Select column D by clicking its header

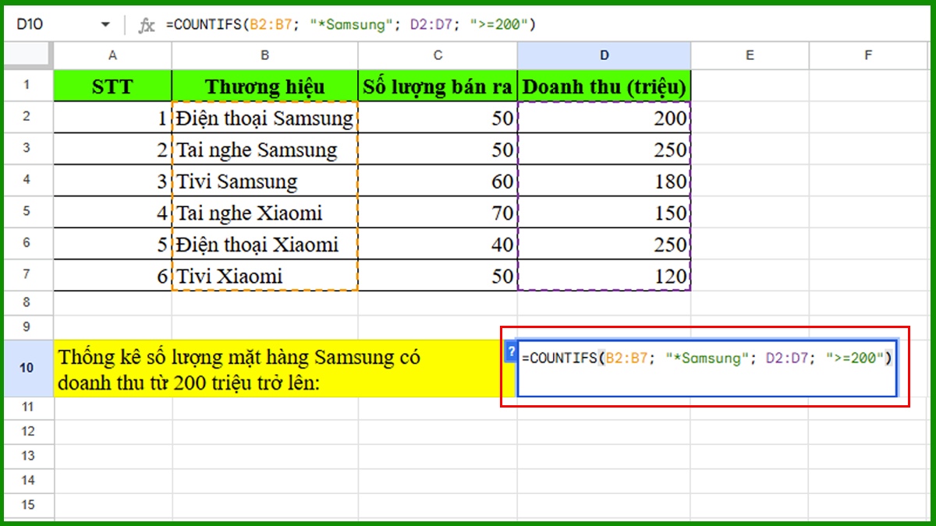point(604,55)
